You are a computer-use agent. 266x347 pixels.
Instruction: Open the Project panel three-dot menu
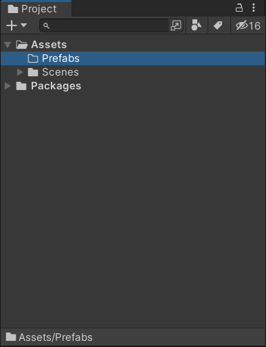click(254, 8)
